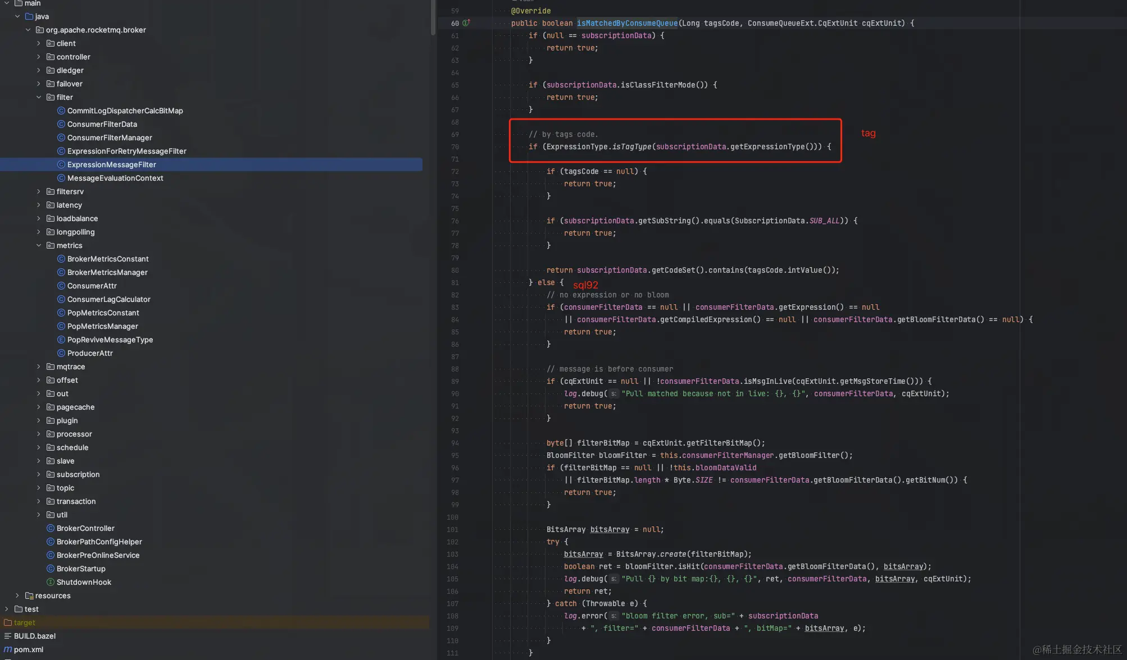The height and width of the screenshot is (660, 1127).
Task: Open the ConsumerFilterManager class
Action: click(x=109, y=137)
